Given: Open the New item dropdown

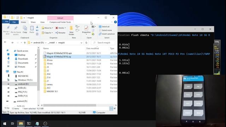Looking at the screenshot, I should pos(77,27).
